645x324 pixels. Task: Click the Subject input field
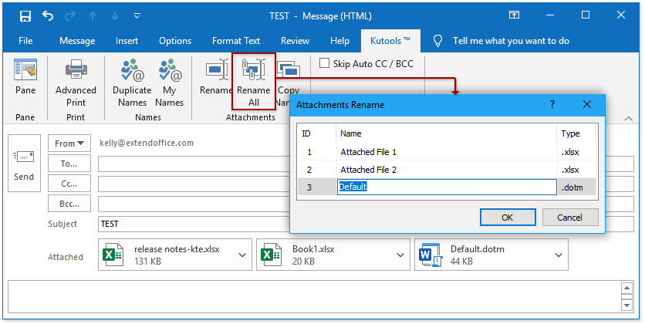[x=193, y=224]
